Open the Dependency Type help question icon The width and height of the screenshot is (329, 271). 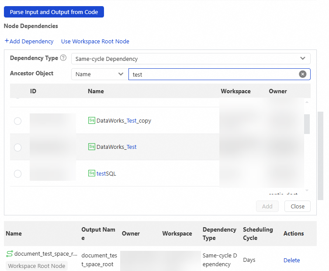coord(63,58)
